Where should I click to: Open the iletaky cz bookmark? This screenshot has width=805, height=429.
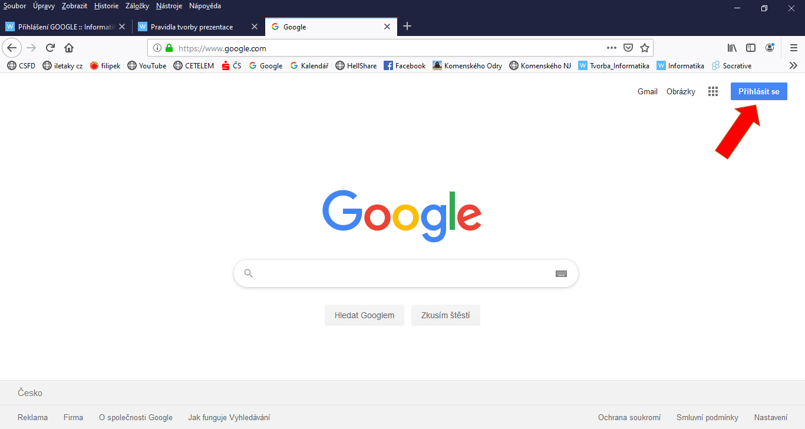pos(62,66)
